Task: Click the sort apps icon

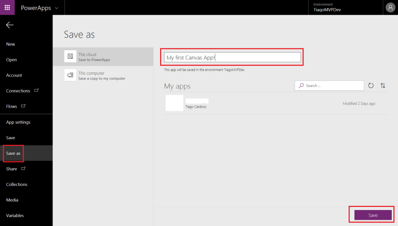Action: 383,86
